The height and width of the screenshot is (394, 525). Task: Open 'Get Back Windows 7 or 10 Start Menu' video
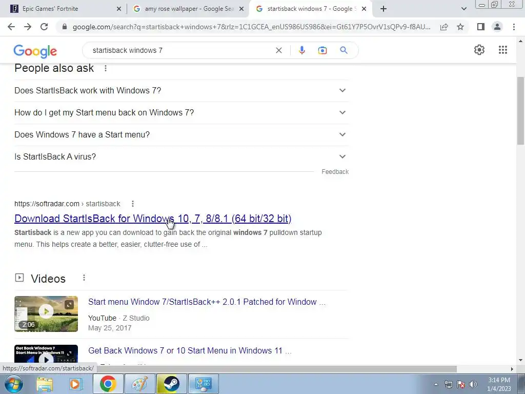tap(190, 351)
